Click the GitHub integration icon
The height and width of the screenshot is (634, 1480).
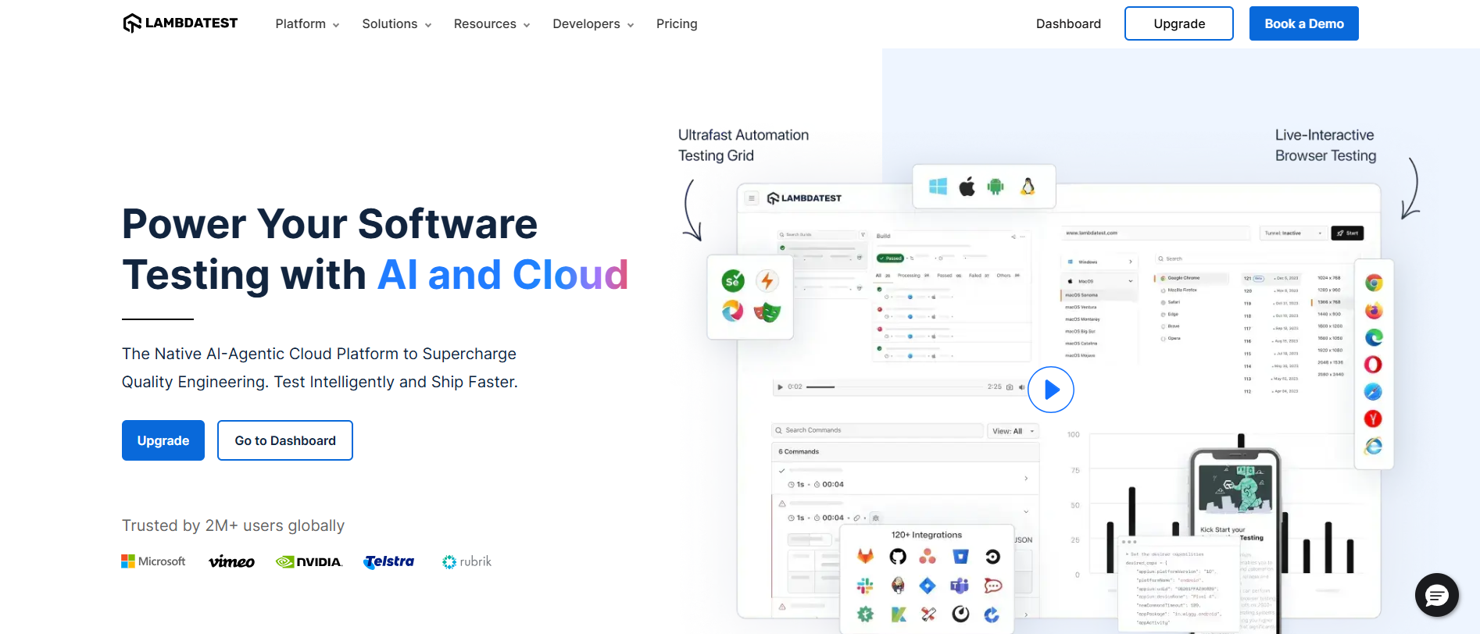click(x=898, y=557)
